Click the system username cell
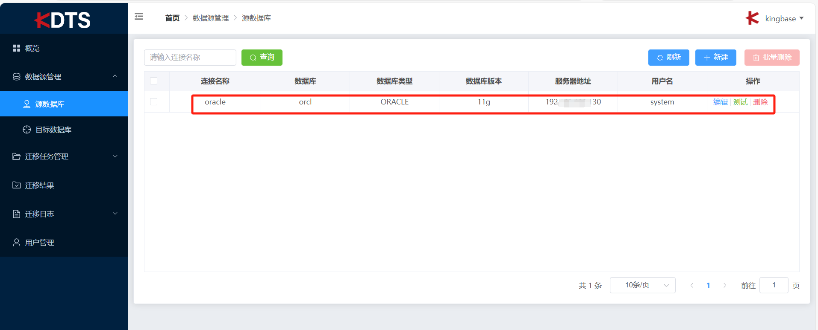 [662, 102]
